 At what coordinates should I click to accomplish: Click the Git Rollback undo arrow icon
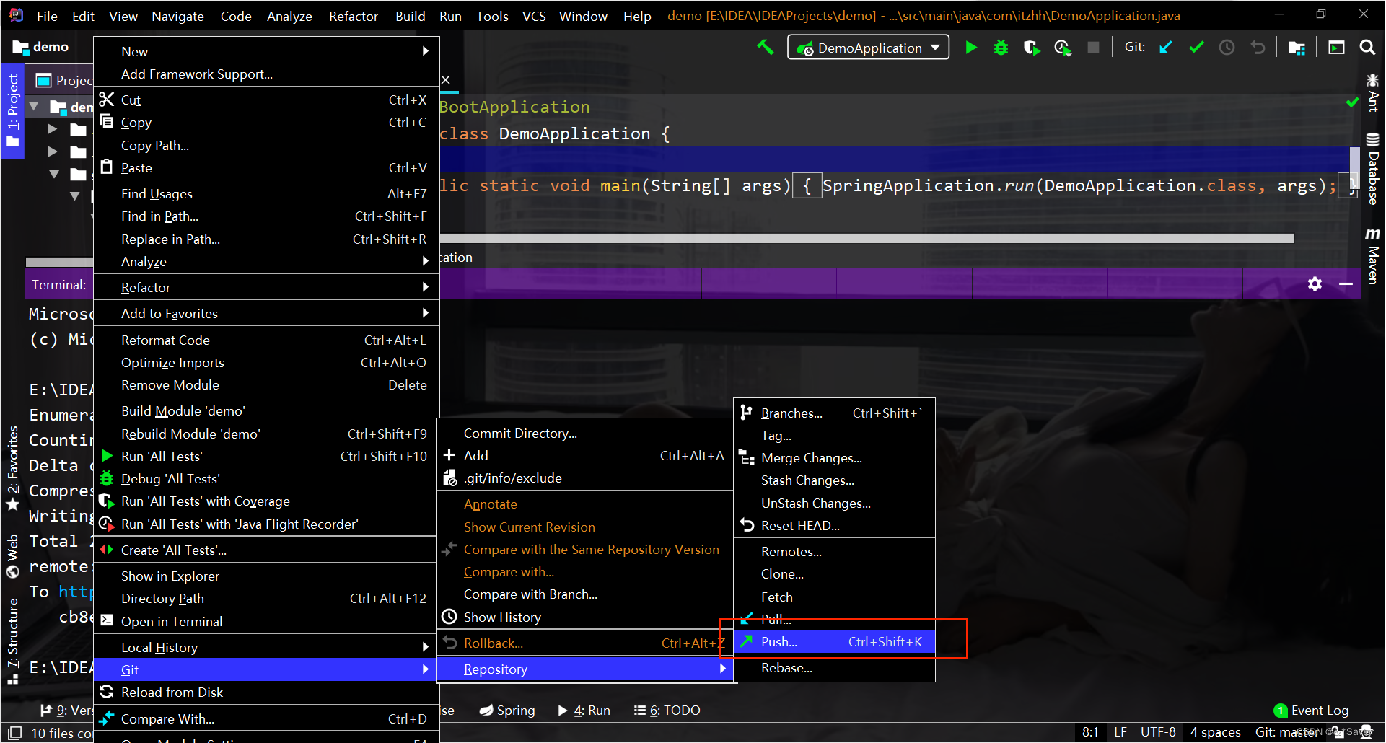1258,48
